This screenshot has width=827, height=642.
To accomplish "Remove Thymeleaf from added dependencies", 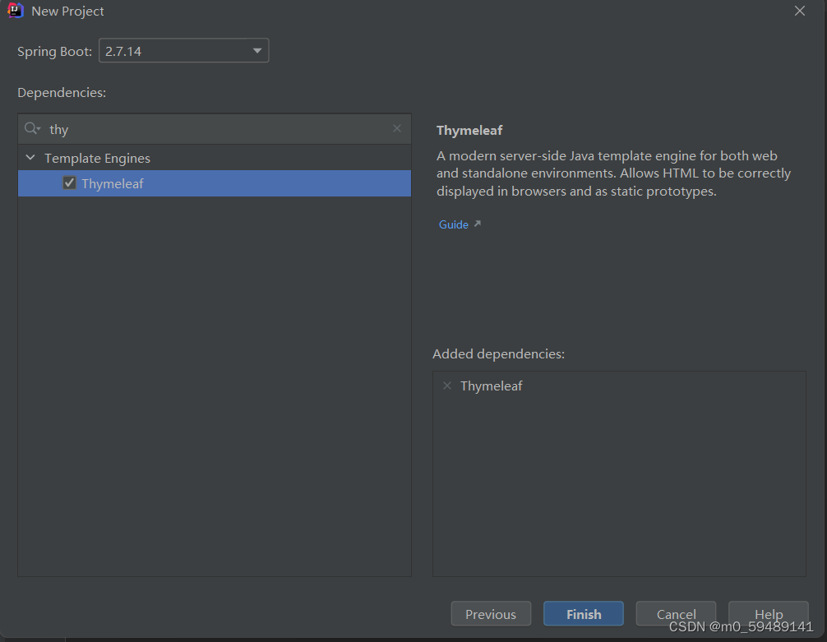I will (x=447, y=386).
